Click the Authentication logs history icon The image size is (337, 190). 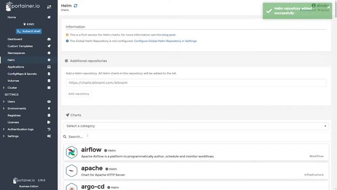click(x=49, y=129)
